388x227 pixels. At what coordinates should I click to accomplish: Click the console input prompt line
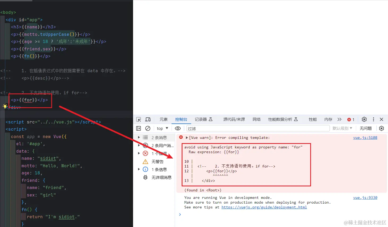tap(282, 215)
